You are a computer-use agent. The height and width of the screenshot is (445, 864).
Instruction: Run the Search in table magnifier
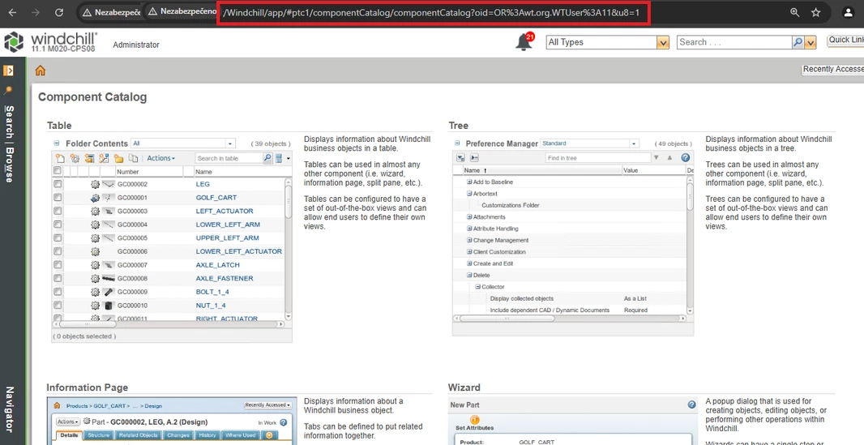point(267,158)
